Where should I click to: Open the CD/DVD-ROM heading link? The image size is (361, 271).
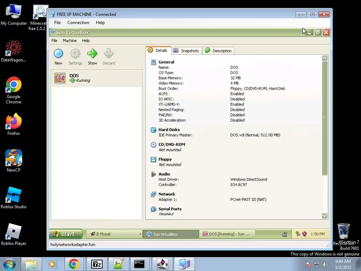point(172,144)
